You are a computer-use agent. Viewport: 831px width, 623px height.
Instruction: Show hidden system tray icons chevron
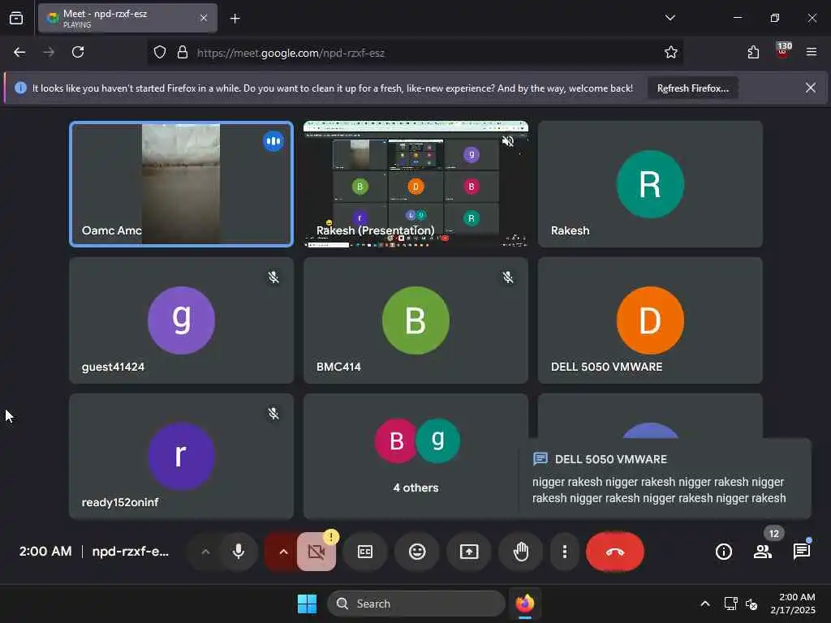click(x=705, y=604)
